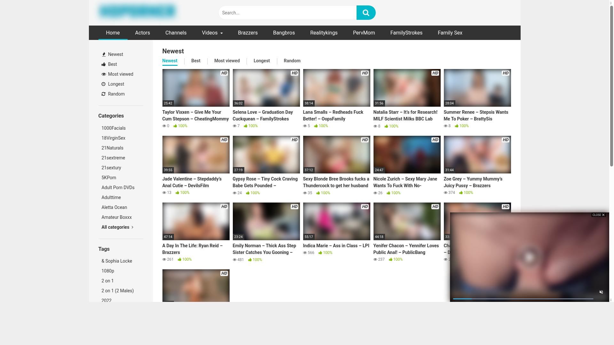The width and height of the screenshot is (614, 345).
Task: Click the blurred site logo in header
Action: [x=137, y=11]
